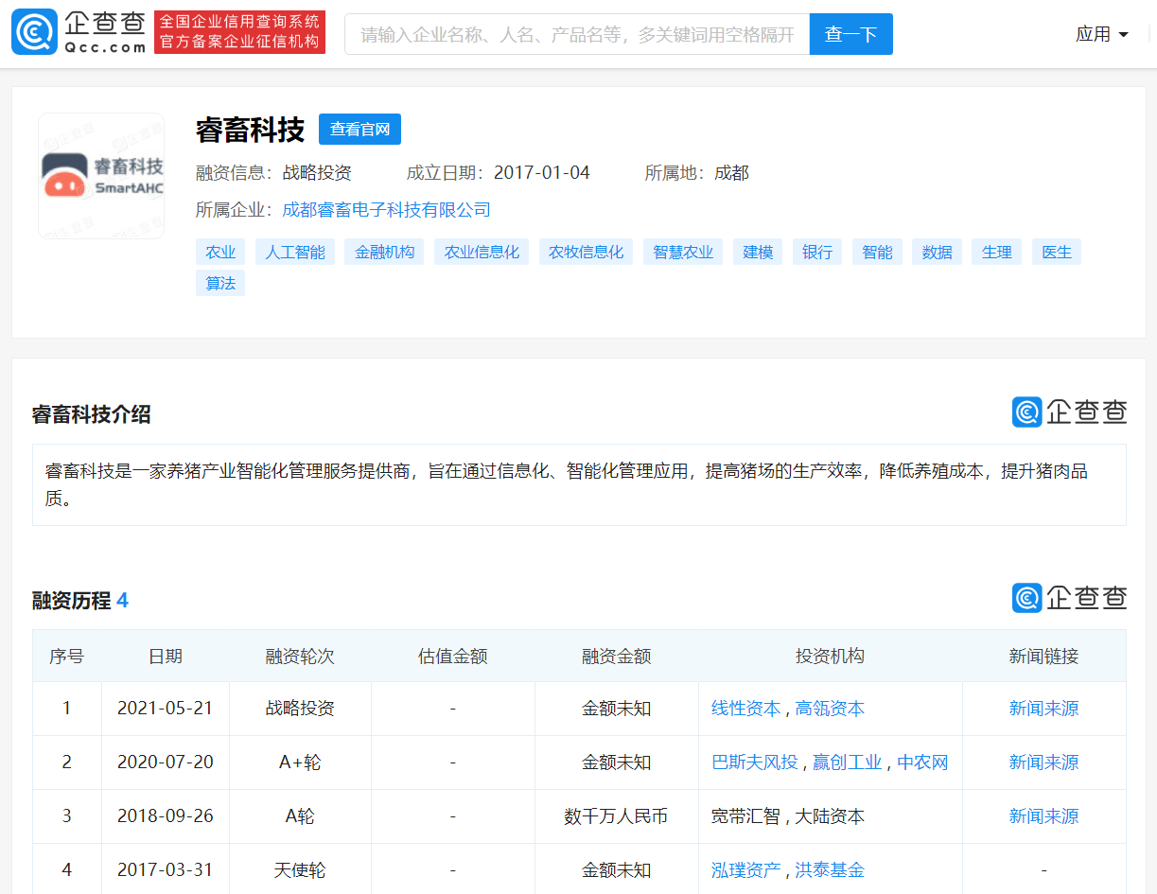Open investor 洪泰基金 link
The image size is (1157, 894).
(x=830, y=870)
